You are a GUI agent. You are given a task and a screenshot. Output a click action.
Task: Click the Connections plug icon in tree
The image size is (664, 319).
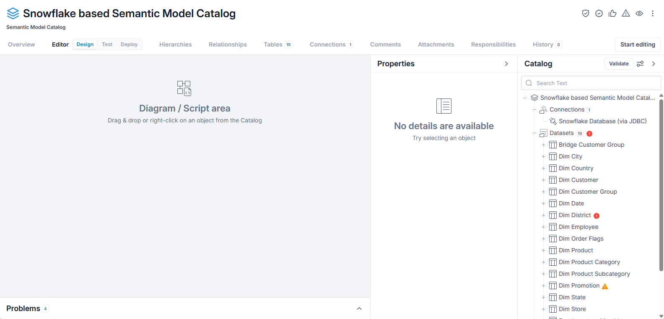click(x=543, y=109)
